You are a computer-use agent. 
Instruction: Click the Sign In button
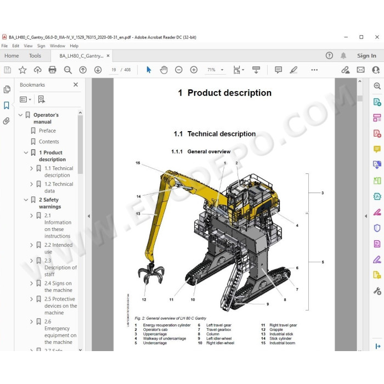point(366,56)
